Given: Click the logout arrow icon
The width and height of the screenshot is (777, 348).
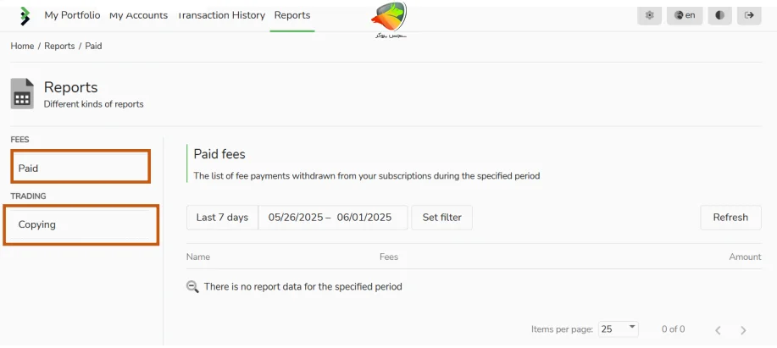Looking at the screenshot, I should [749, 15].
